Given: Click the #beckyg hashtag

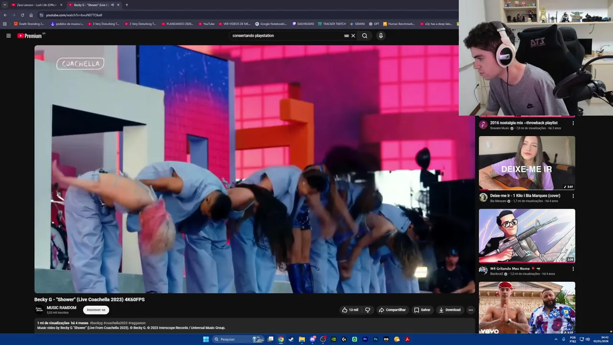Looking at the screenshot, I should pos(96,323).
